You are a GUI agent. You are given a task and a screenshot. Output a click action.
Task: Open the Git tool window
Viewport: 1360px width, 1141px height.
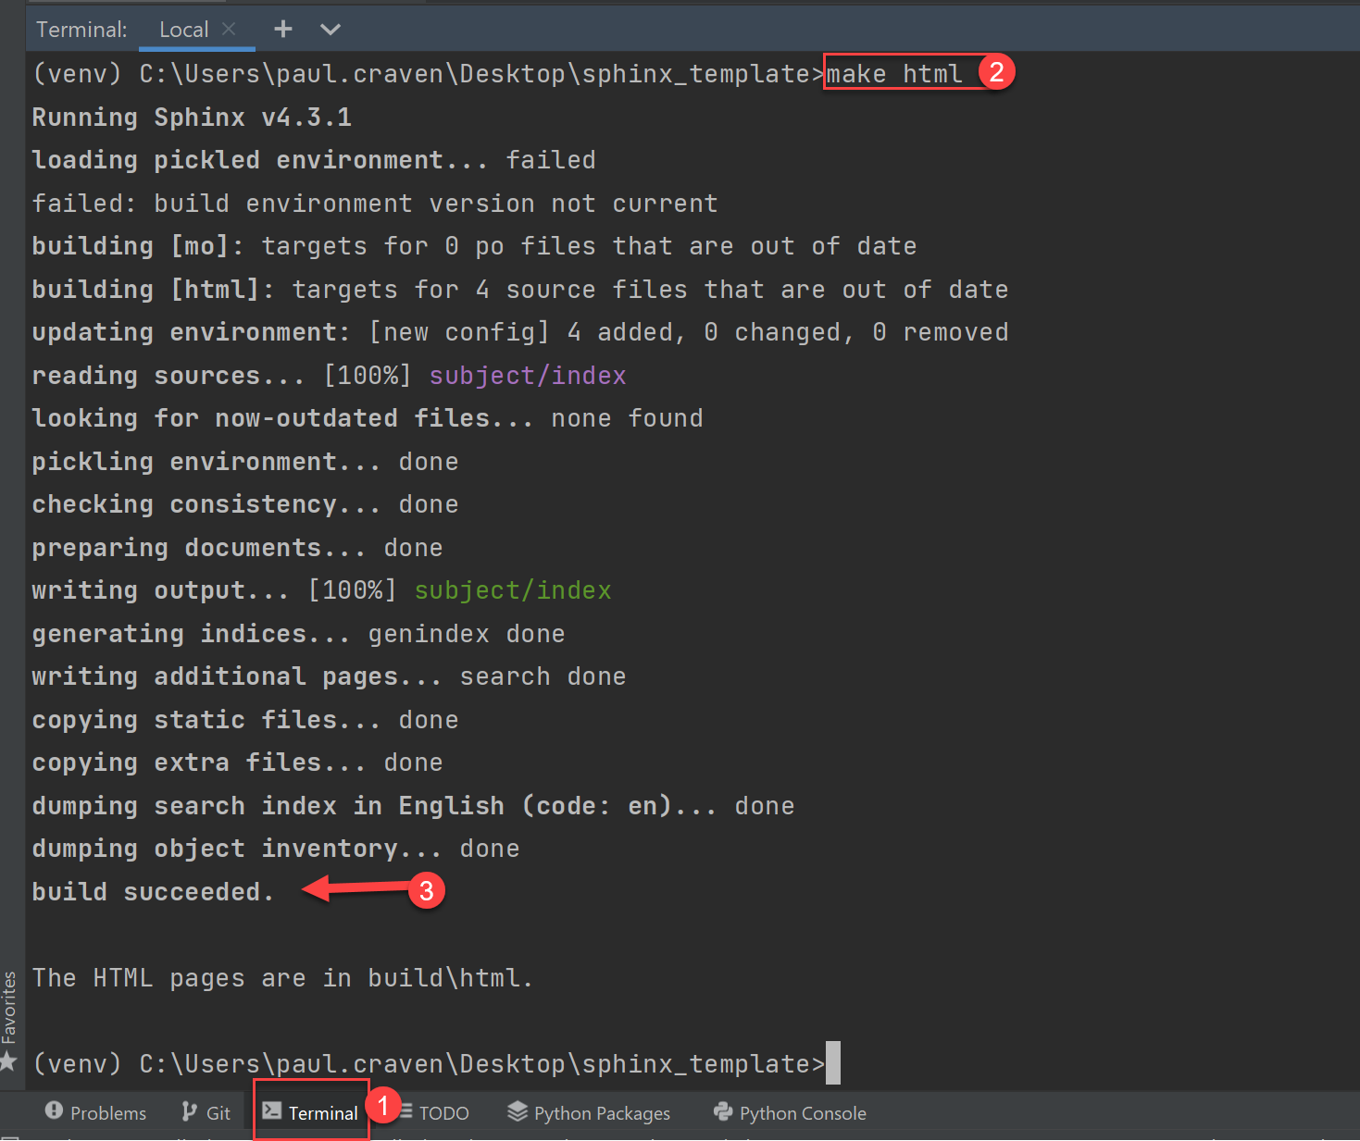(x=206, y=1112)
